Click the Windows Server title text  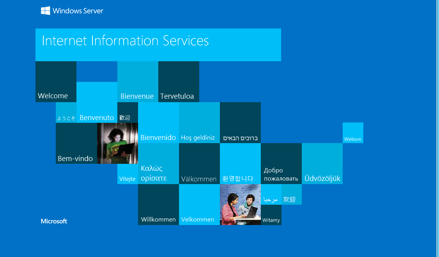[78, 11]
